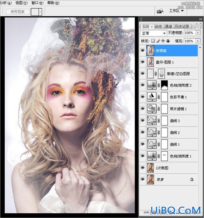Toggle visibility of 背景 layer
204x218 pixels.
(142, 179)
